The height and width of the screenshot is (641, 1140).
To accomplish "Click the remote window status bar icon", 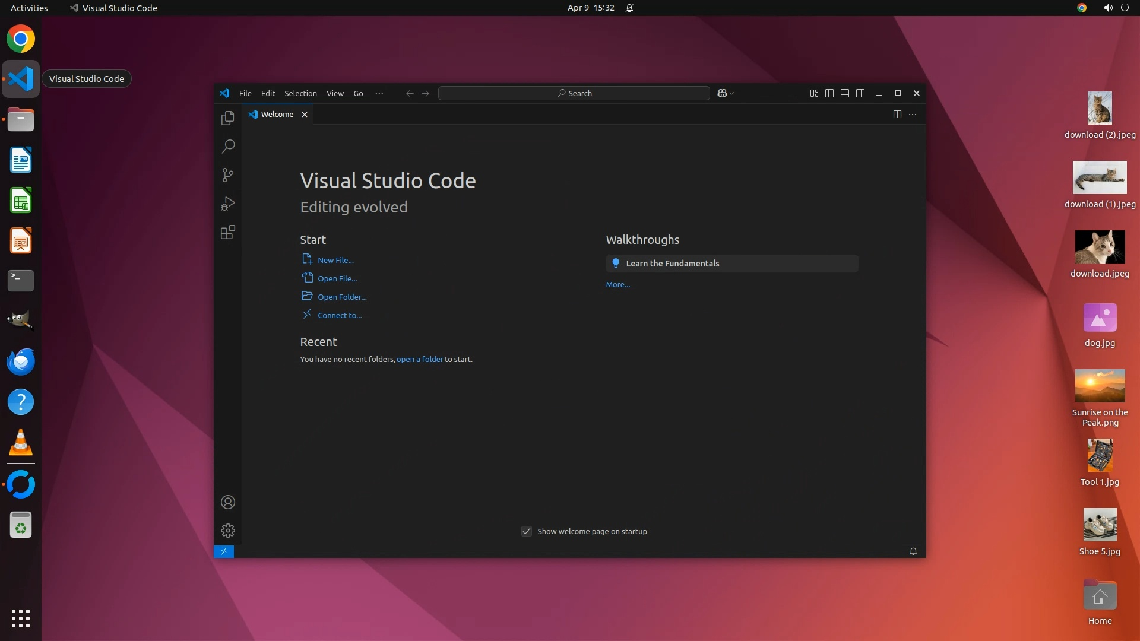I will (x=224, y=551).
